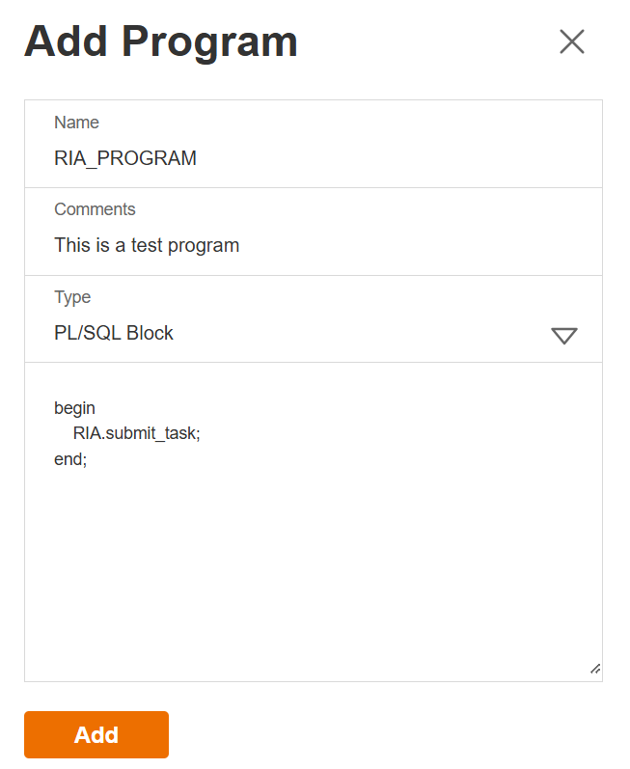The height and width of the screenshot is (769, 630).
Task: Select the Name field label
Action: tap(76, 123)
